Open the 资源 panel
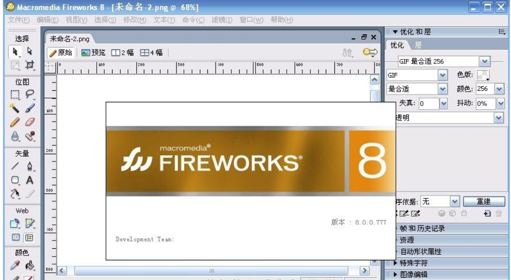Viewport: 511px width, 280px height. click(407, 240)
